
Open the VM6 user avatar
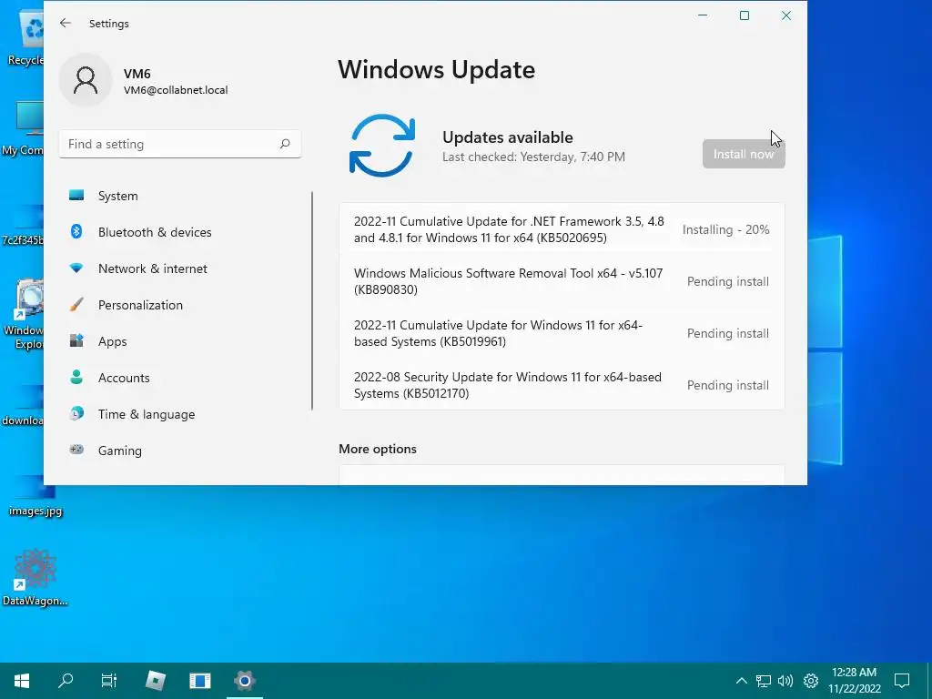point(86,80)
